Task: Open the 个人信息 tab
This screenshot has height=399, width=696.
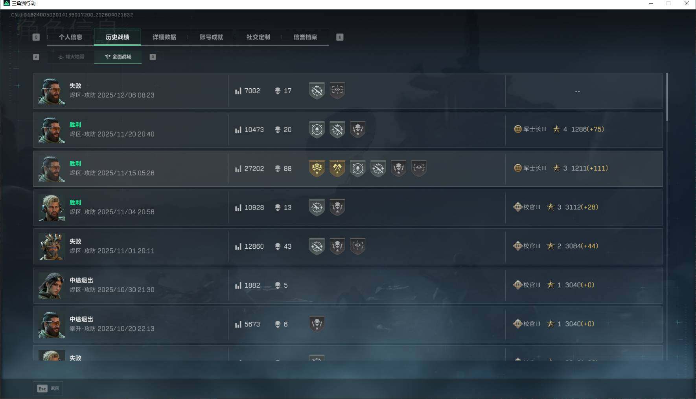Action: (x=70, y=37)
